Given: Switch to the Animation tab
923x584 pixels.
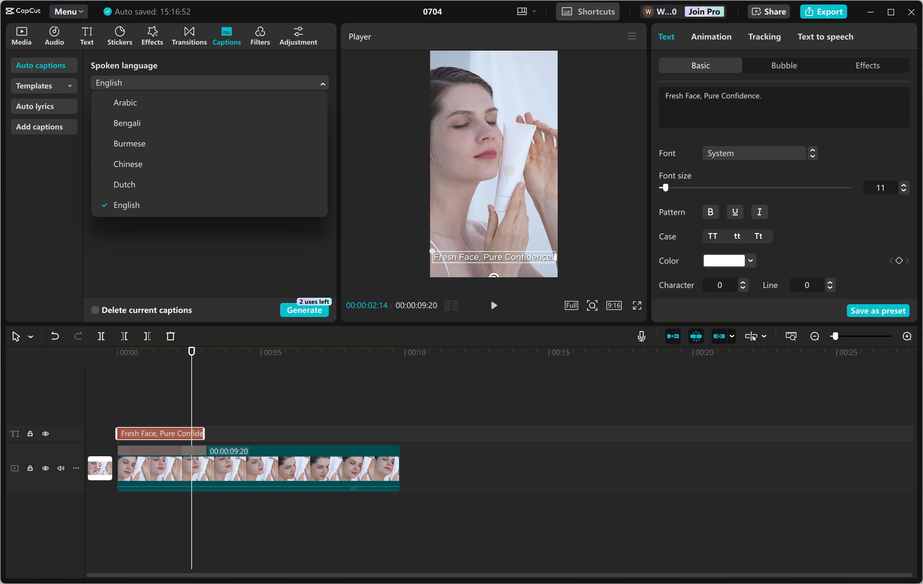Looking at the screenshot, I should click(711, 37).
